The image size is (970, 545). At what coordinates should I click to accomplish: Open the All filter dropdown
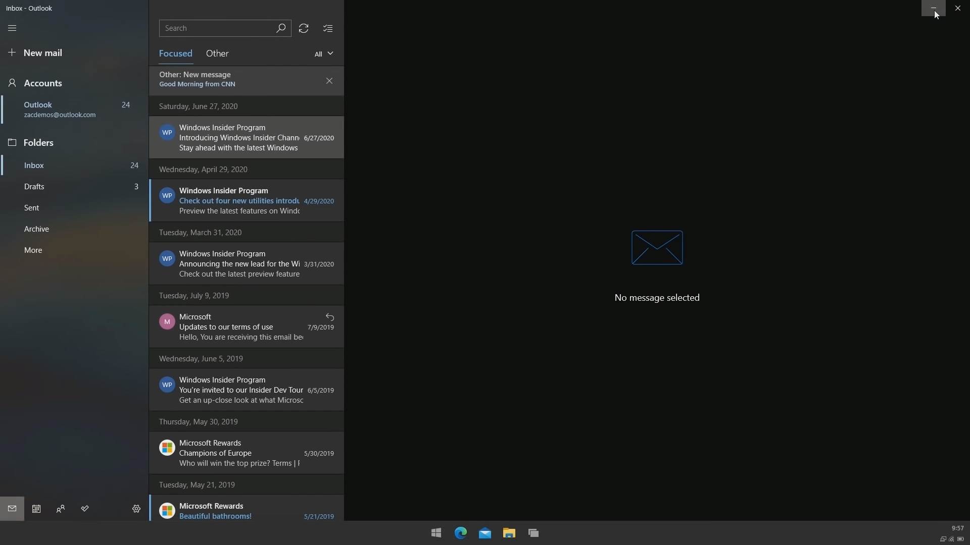point(323,53)
